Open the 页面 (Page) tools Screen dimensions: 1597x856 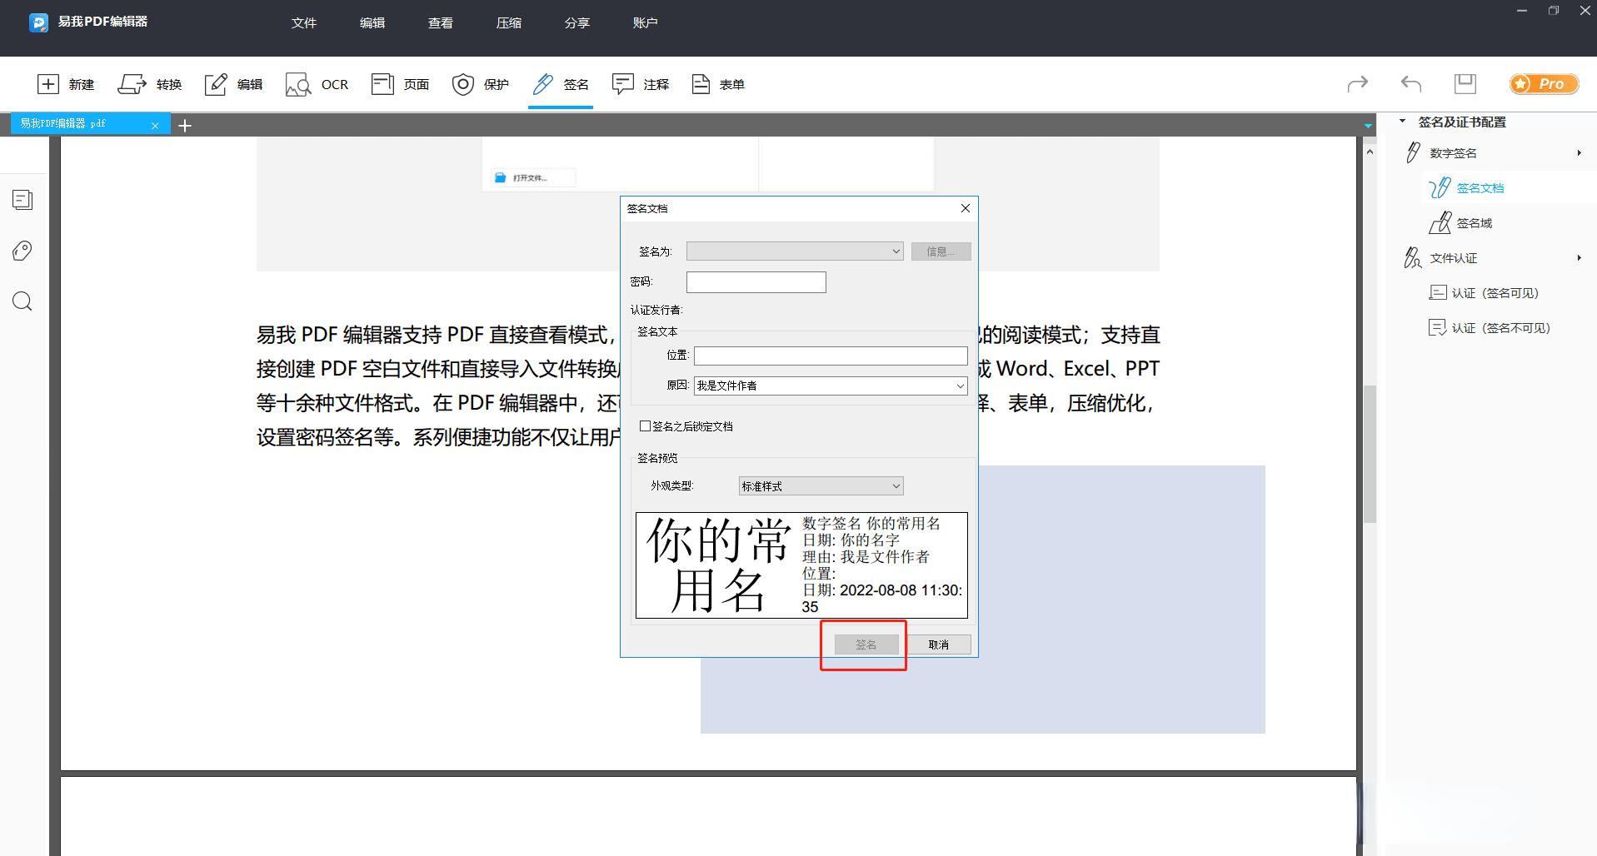tap(400, 84)
